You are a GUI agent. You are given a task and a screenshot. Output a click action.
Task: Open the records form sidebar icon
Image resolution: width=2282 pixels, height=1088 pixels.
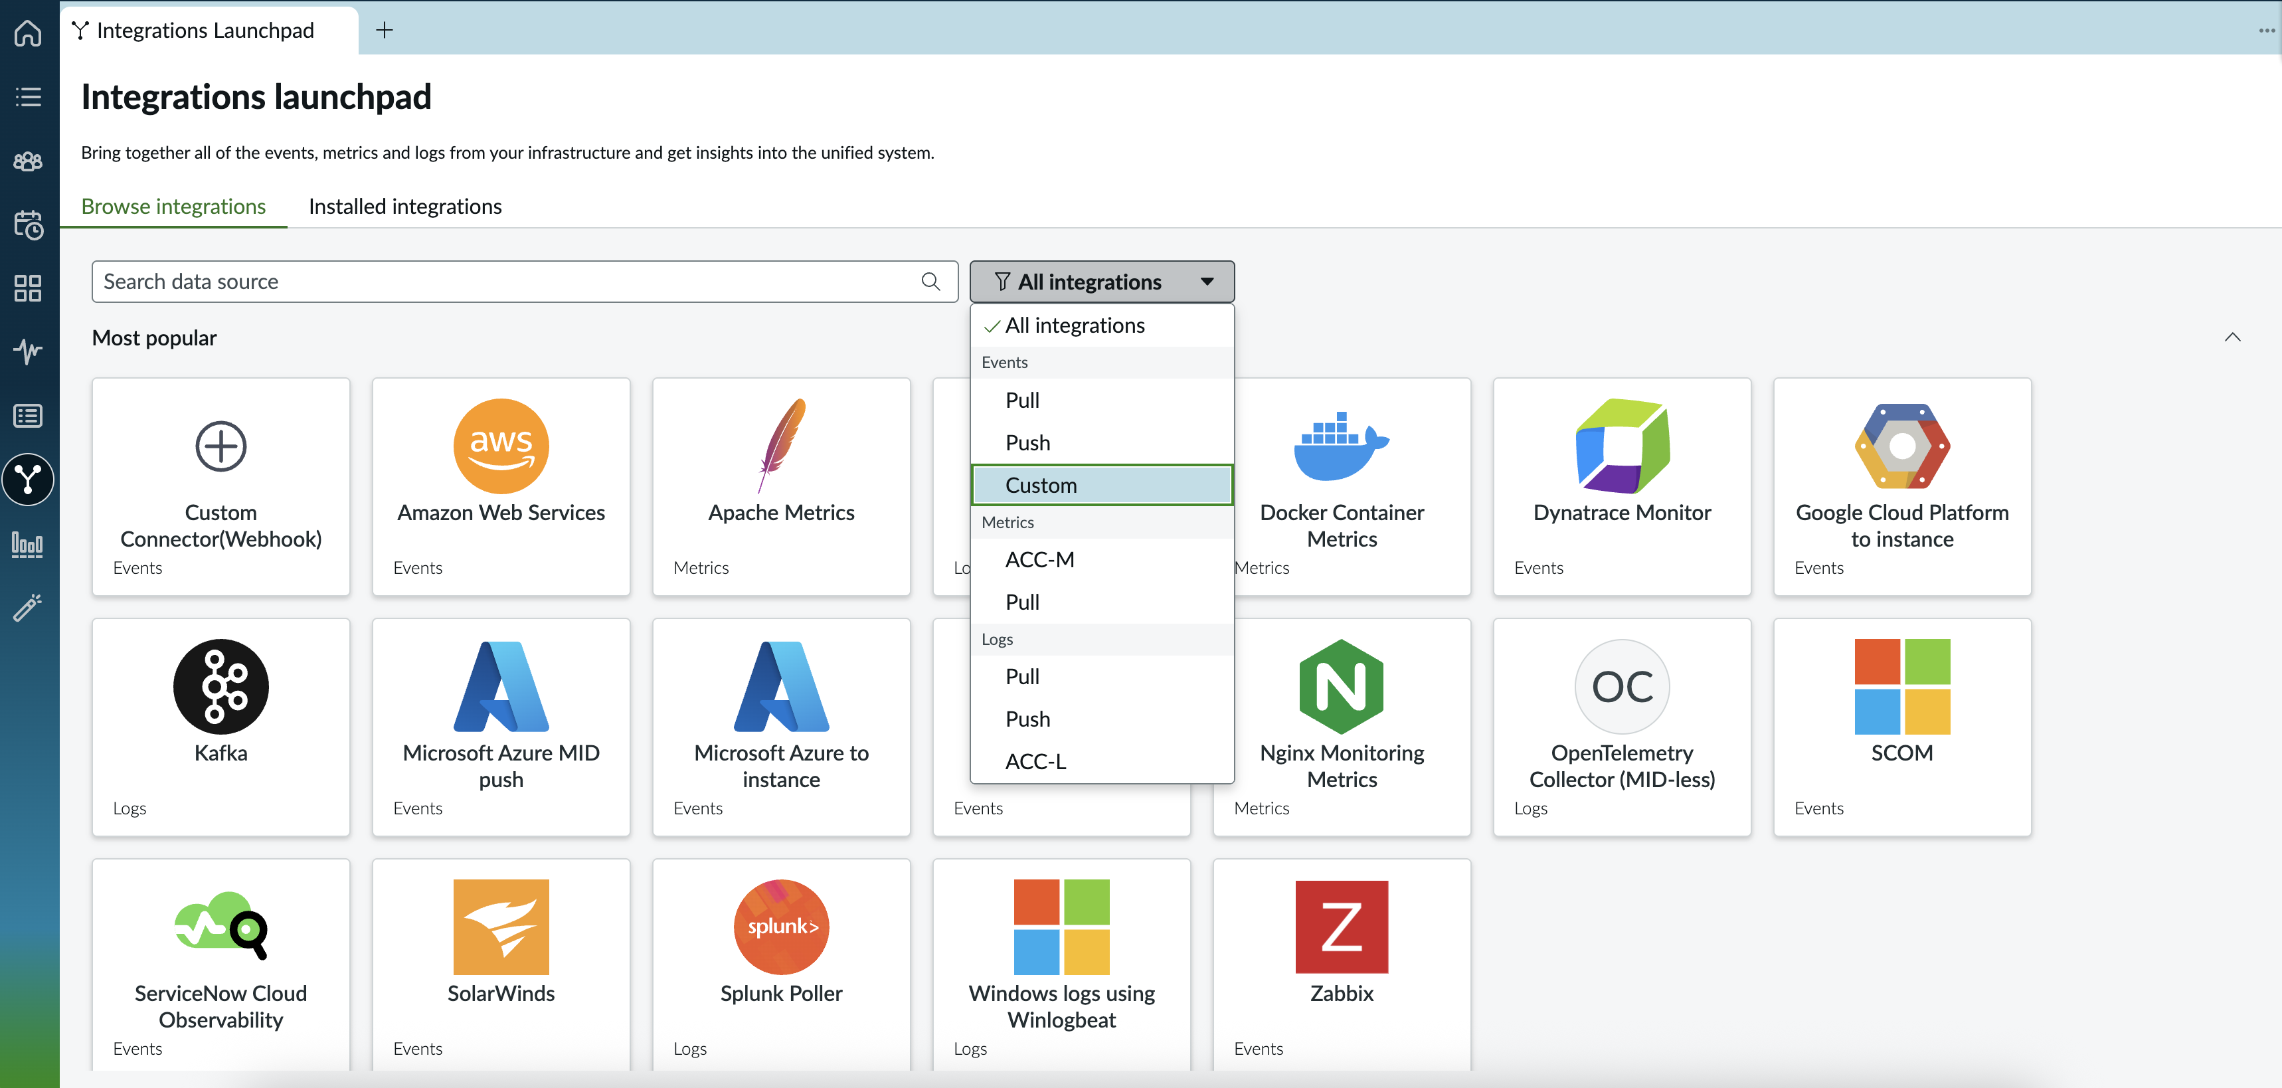[x=29, y=416]
